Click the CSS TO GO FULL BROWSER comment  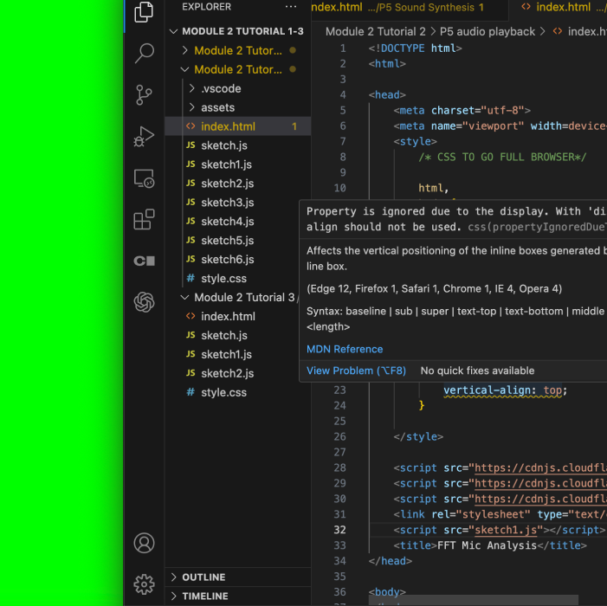point(502,157)
